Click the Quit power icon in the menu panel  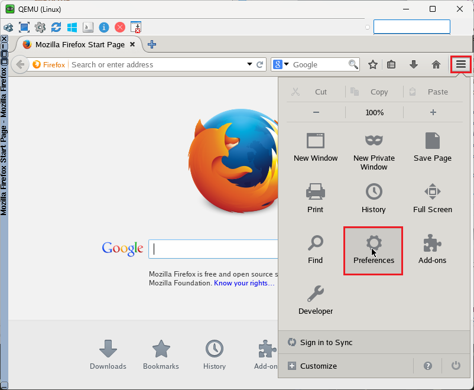pyautogui.click(x=456, y=366)
